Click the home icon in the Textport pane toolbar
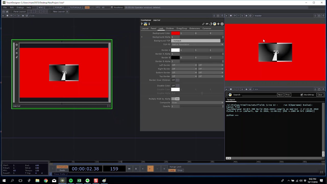This screenshot has width=327, height=184. [x=250, y=89]
